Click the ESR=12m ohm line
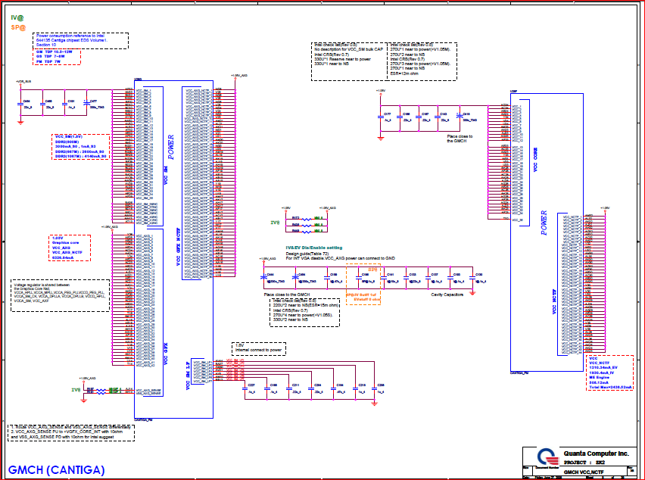645x480 pixels. [404, 73]
